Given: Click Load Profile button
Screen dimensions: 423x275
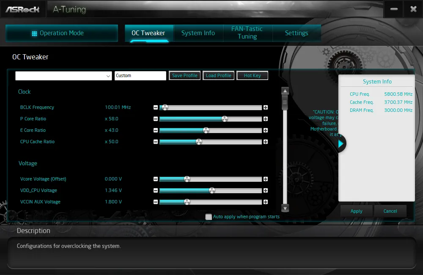Looking at the screenshot, I should click(219, 76).
